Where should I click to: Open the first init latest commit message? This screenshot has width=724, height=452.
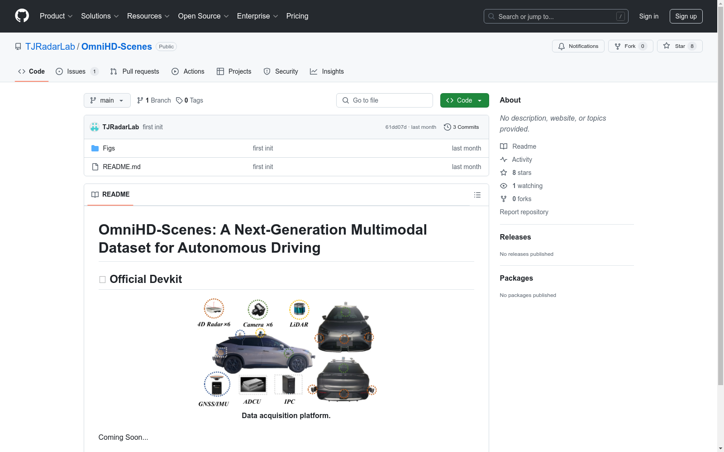(x=152, y=127)
